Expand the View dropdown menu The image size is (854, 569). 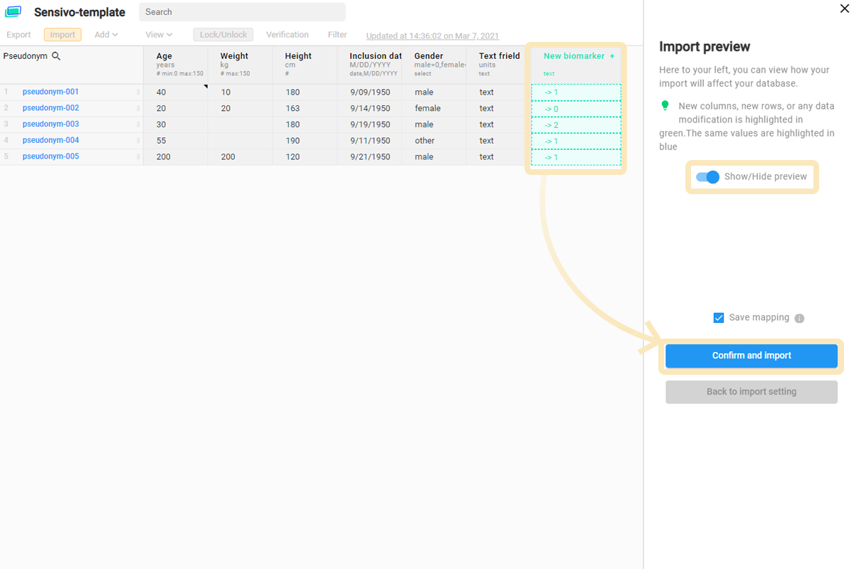pos(159,35)
